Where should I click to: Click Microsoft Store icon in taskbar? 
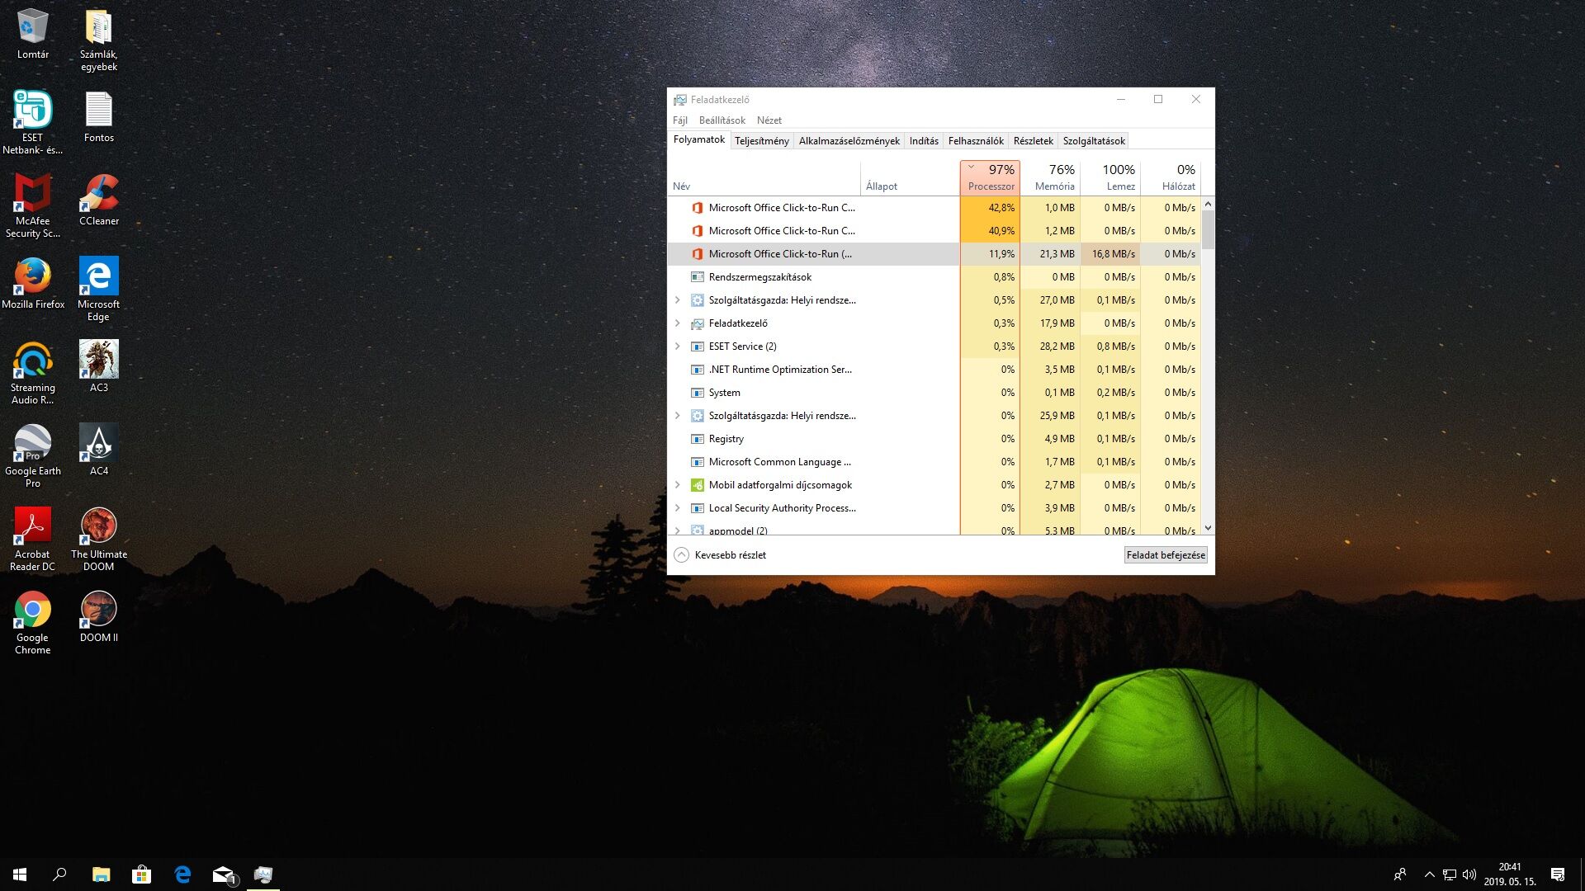point(142,874)
